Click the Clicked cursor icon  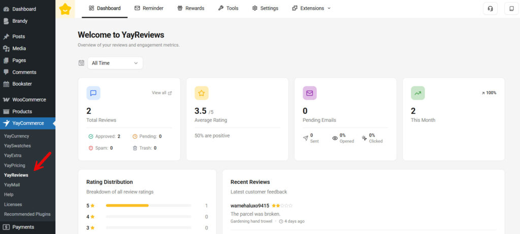point(365,138)
